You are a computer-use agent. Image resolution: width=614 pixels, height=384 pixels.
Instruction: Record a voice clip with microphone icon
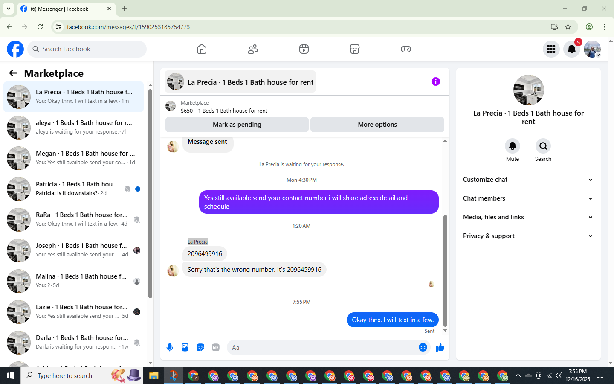pos(170,347)
